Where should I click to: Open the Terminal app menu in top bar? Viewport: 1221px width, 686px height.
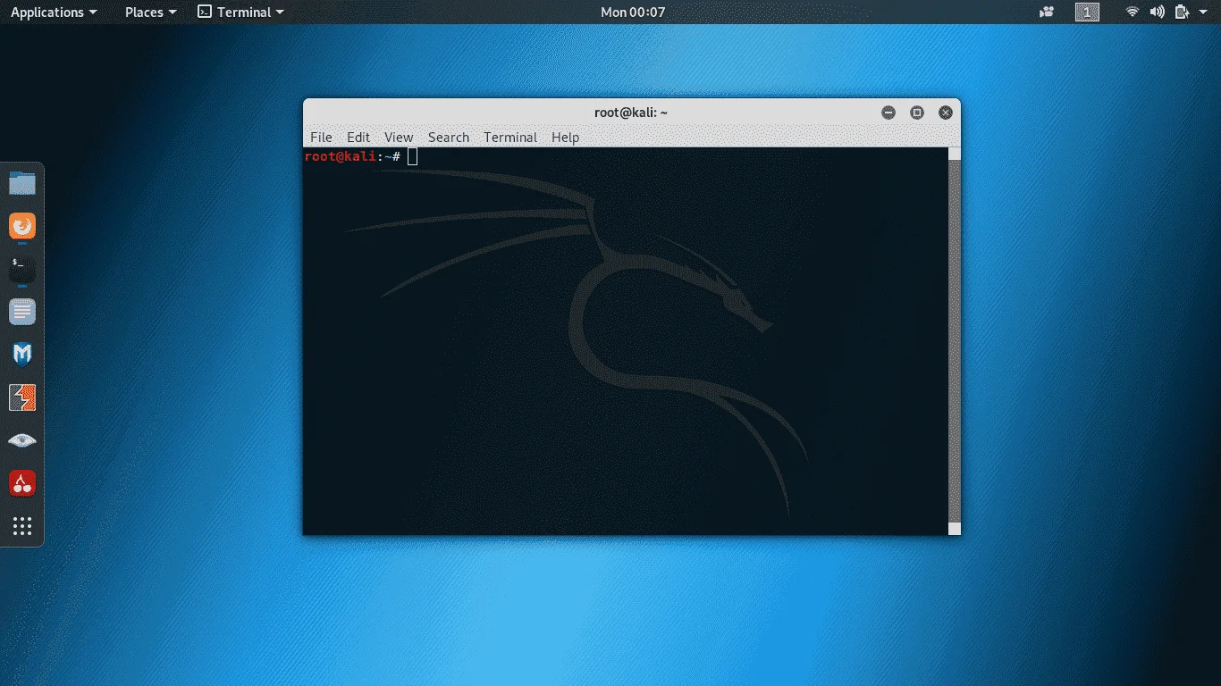(x=240, y=12)
